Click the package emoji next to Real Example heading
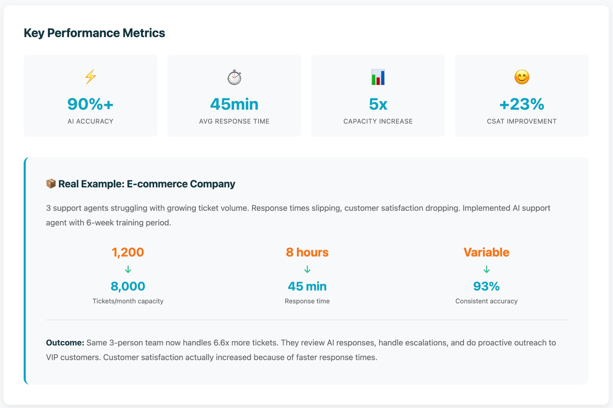Screen dimensions: 613x408 tap(50, 184)
